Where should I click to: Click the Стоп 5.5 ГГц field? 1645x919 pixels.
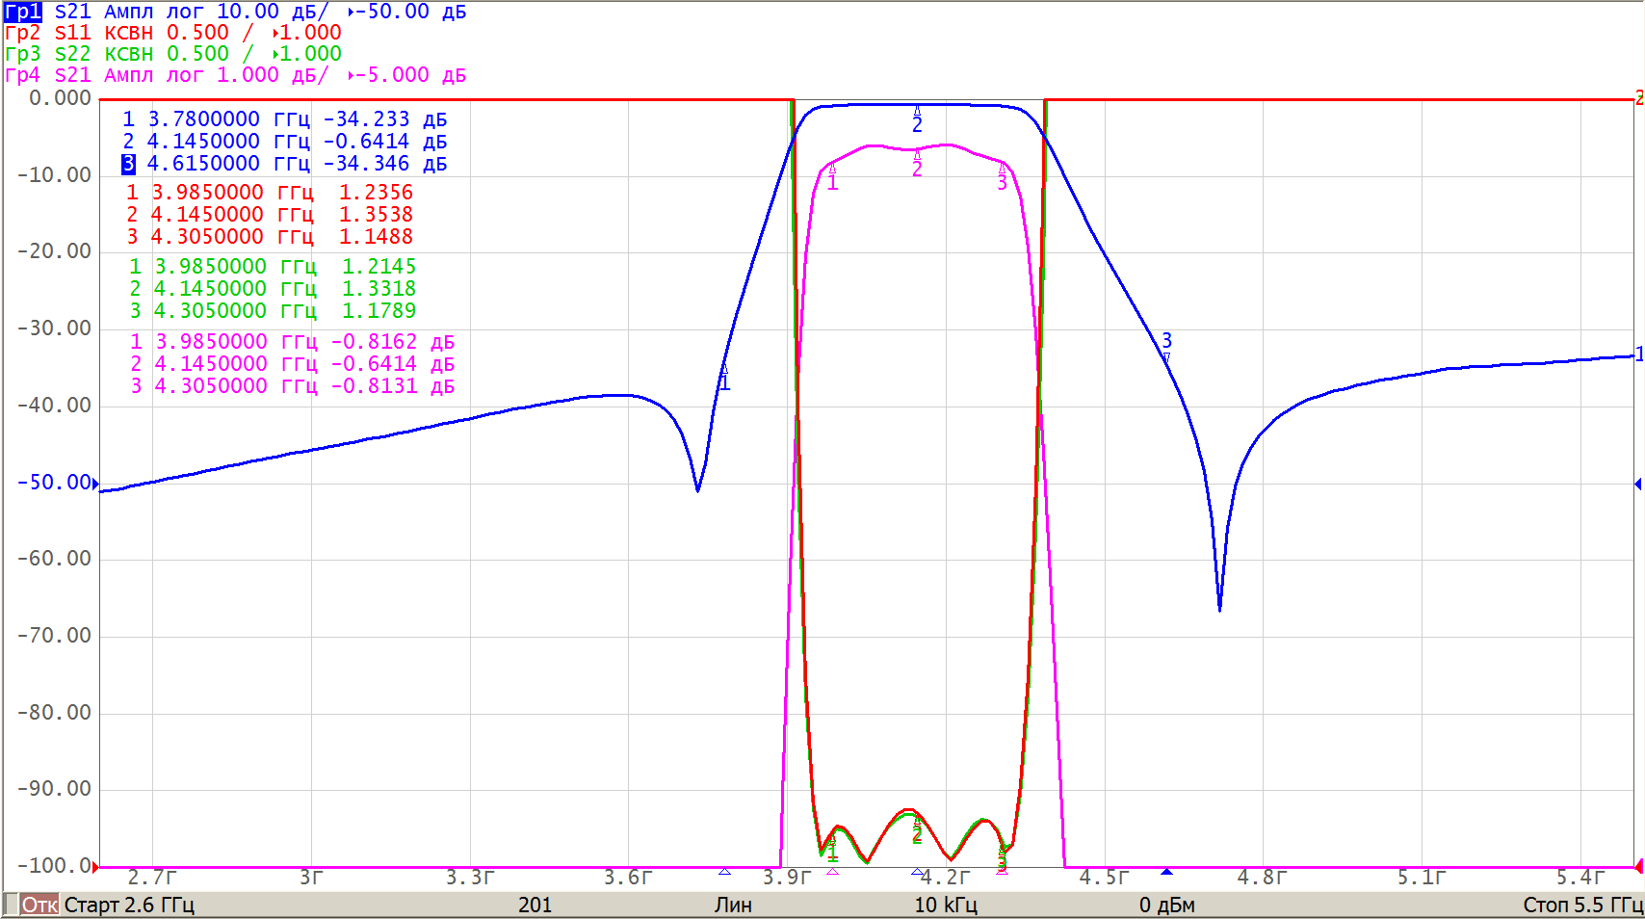[x=1581, y=905]
